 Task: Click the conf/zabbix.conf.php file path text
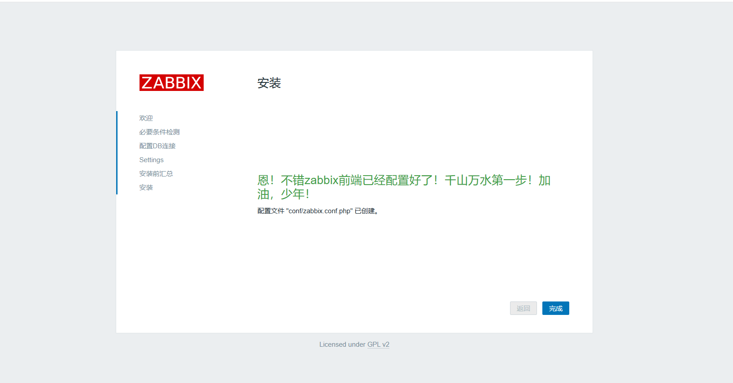pos(319,211)
